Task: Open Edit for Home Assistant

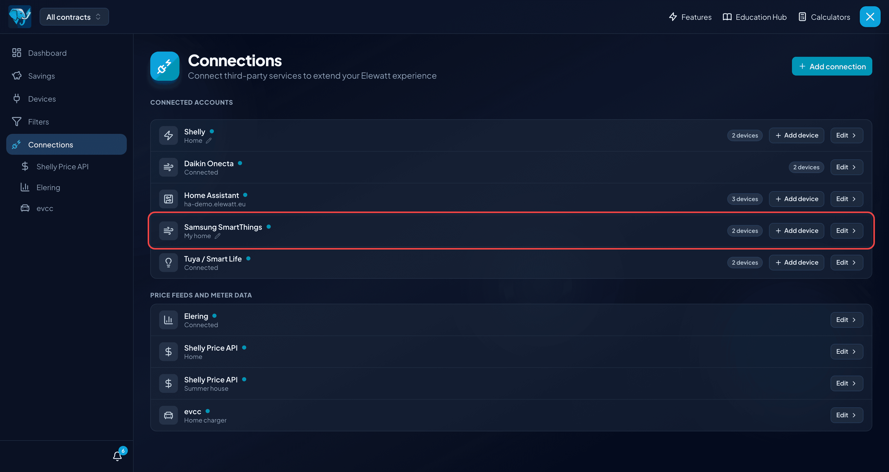Action: tap(846, 199)
